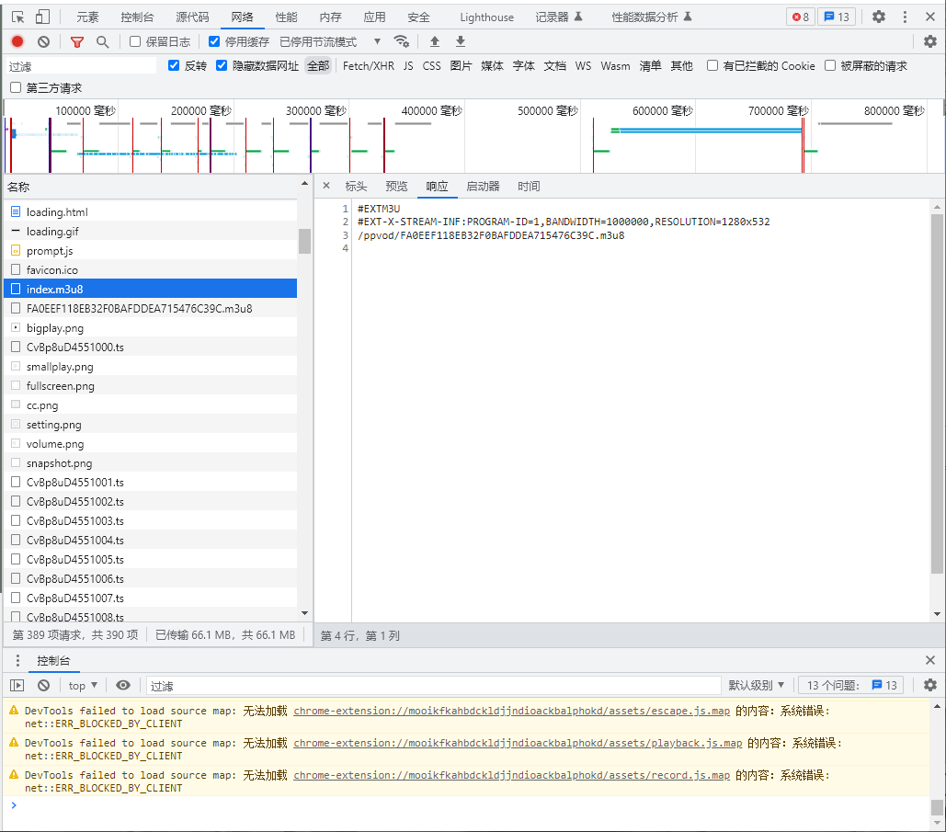
Task: Open the Lighthouse tab
Action: 486,17
